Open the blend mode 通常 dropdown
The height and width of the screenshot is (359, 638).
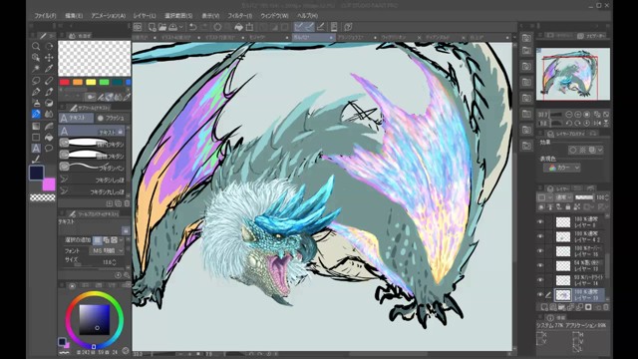click(563, 197)
